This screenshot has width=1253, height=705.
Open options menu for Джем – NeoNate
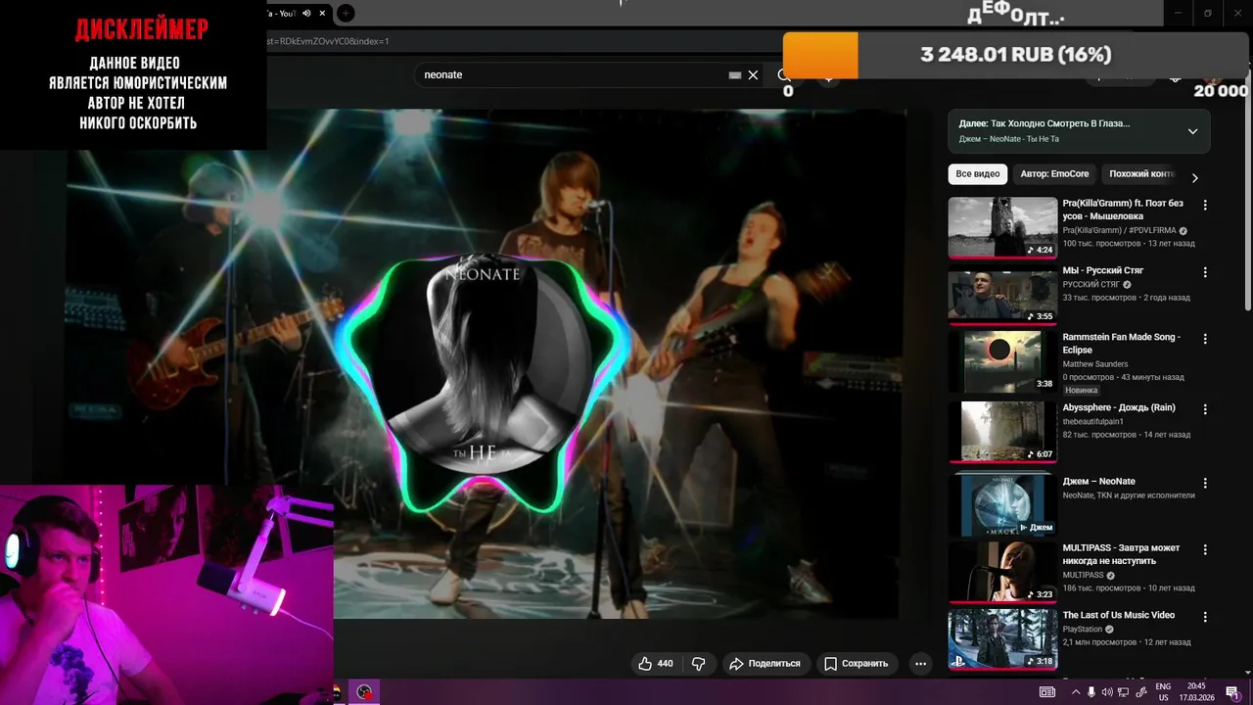1205,483
